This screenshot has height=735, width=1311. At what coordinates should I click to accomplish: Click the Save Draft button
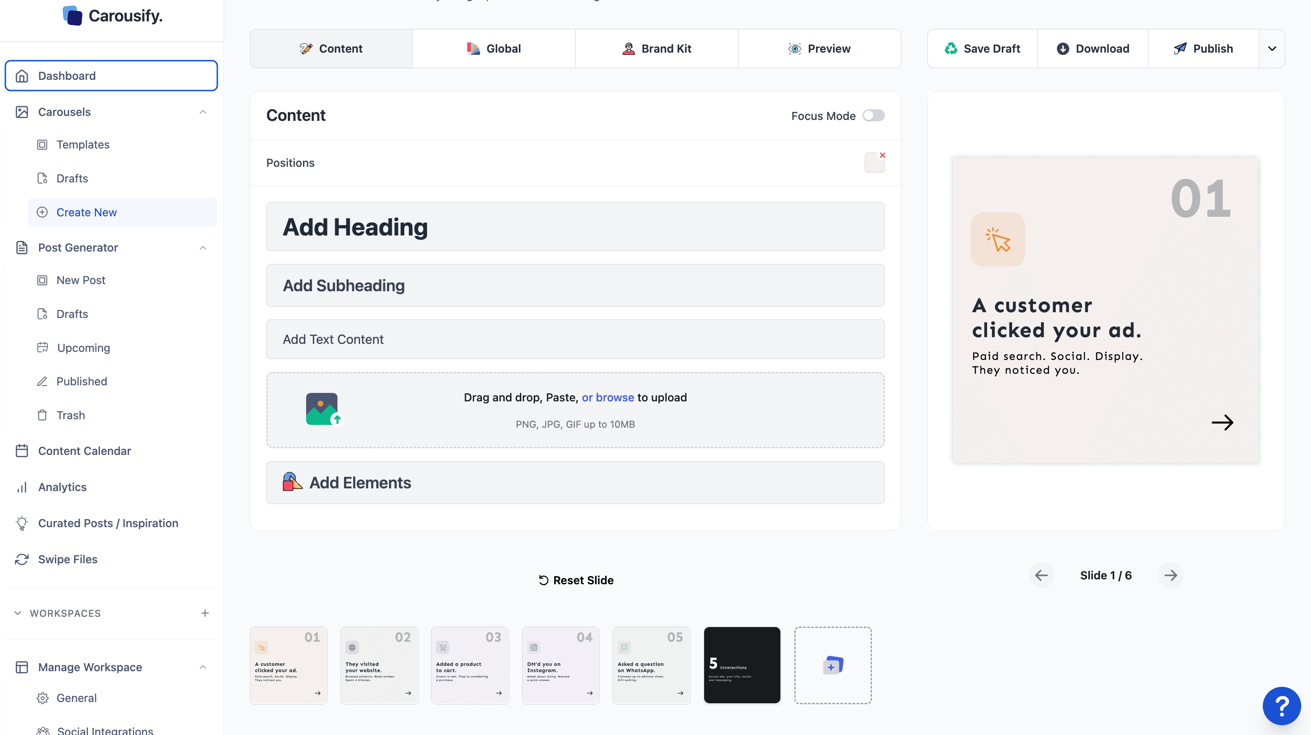coord(982,49)
